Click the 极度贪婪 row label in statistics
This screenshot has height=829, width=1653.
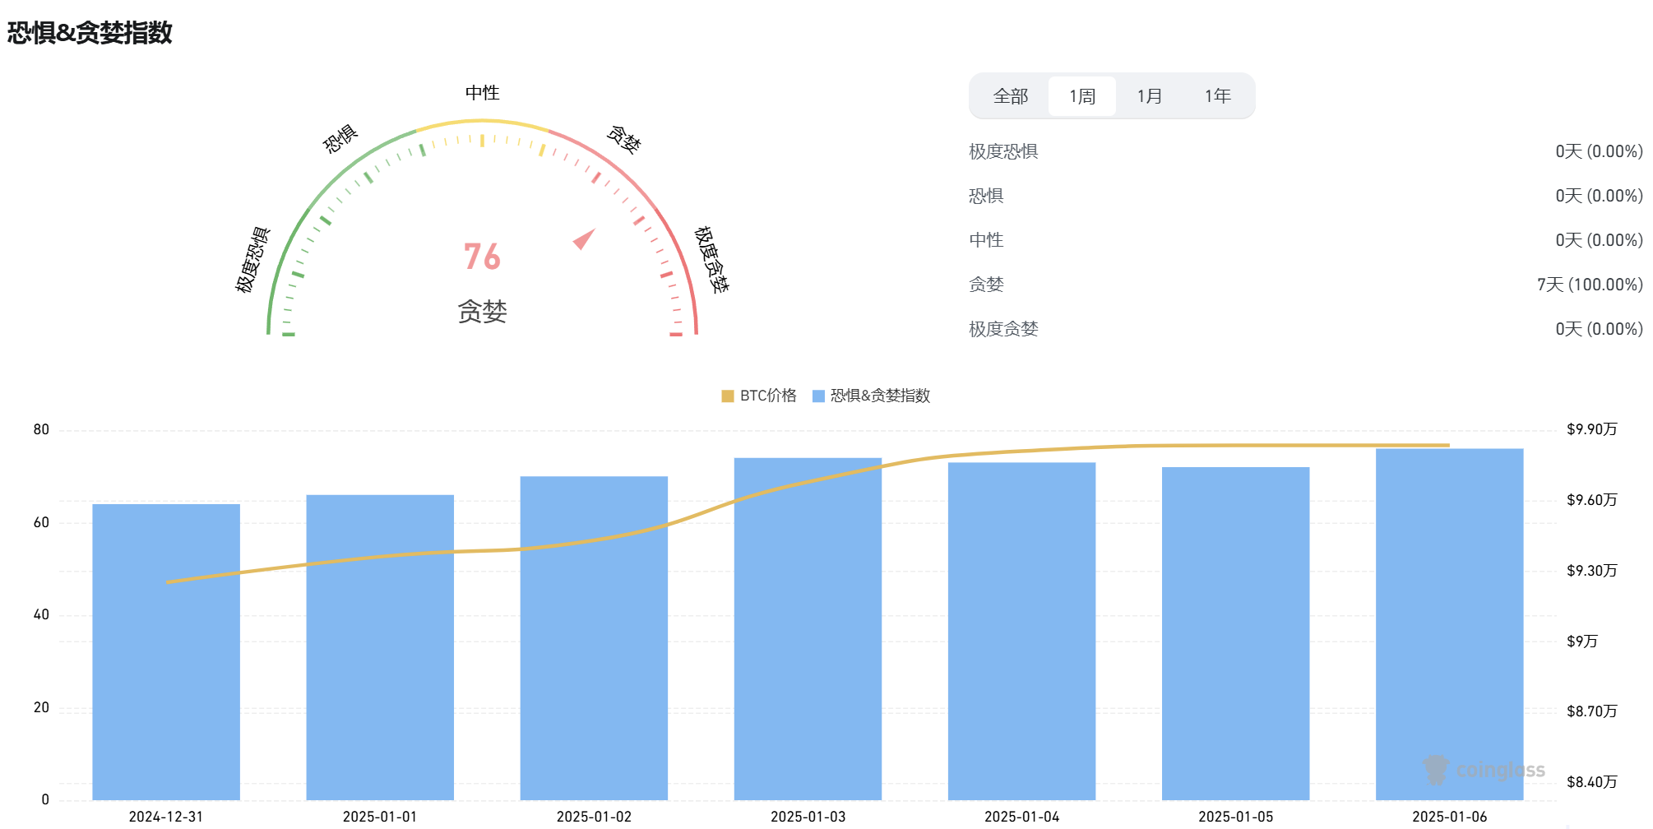pos(1003,329)
